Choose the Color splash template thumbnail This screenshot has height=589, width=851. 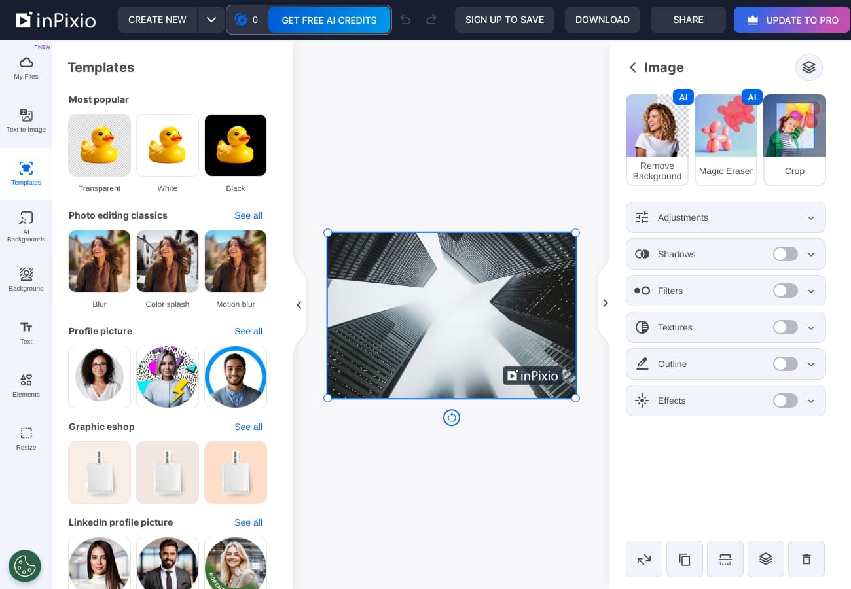click(x=168, y=261)
